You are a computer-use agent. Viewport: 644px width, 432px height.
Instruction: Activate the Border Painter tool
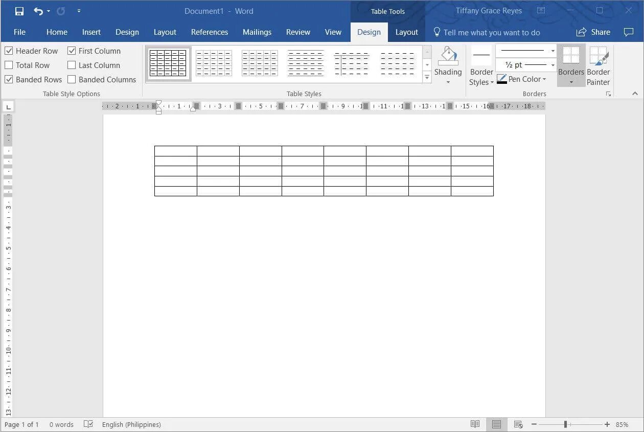[599, 66]
